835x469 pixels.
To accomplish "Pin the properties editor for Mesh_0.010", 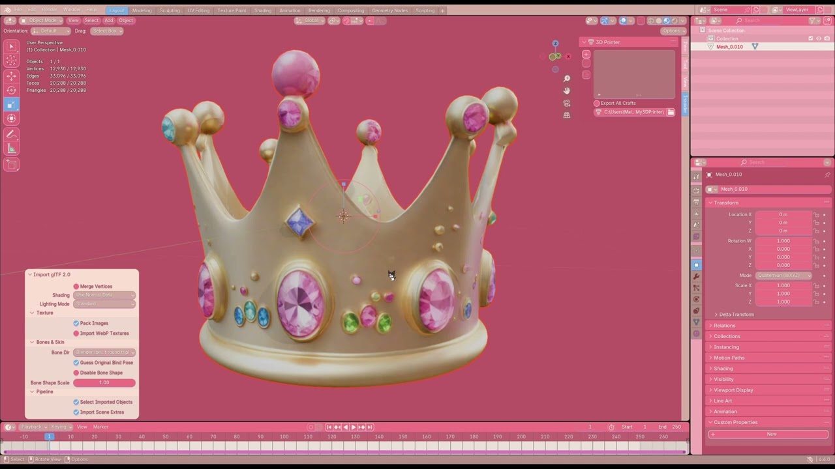I will tap(827, 175).
